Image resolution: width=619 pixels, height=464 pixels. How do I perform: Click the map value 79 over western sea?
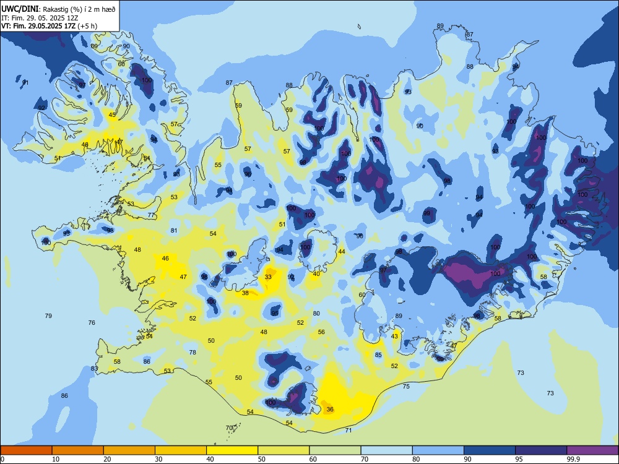(x=48, y=316)
